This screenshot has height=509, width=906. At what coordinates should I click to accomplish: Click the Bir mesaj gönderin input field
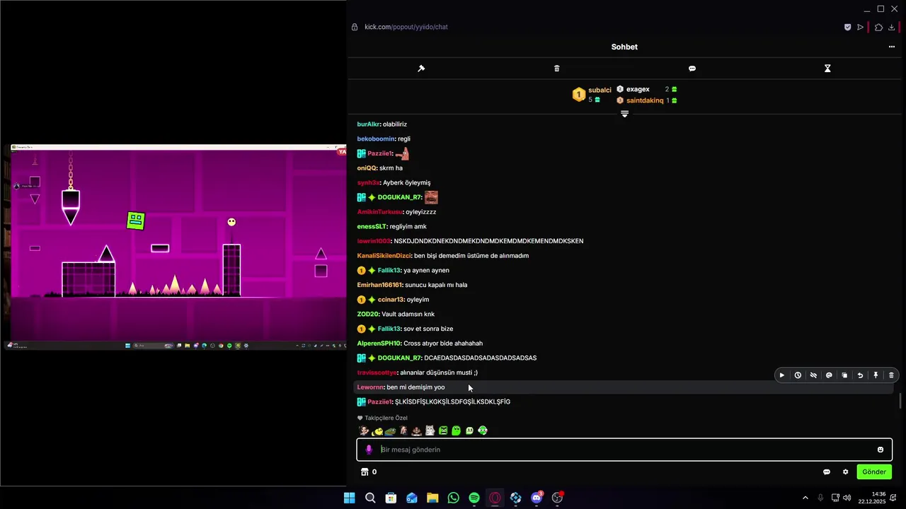(624, 450)
